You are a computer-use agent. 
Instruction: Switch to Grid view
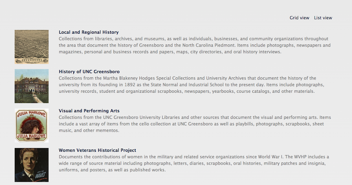point(299,18)
